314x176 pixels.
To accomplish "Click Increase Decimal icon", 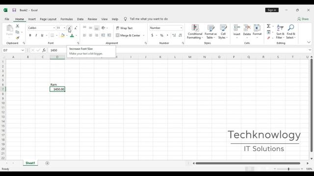I will coord(174,35).
